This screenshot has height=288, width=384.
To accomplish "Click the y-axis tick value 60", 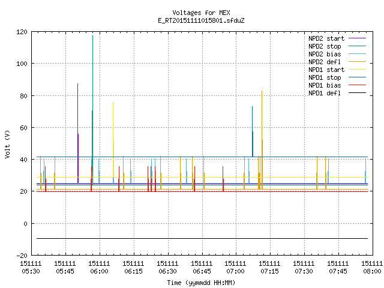I will tap(23, 128).
